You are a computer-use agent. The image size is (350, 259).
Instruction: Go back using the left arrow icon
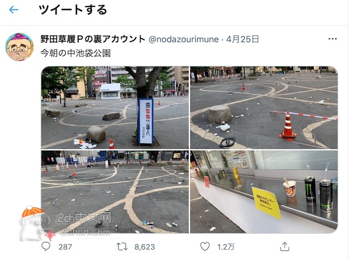pyautogui.click(x=14, y=10)
